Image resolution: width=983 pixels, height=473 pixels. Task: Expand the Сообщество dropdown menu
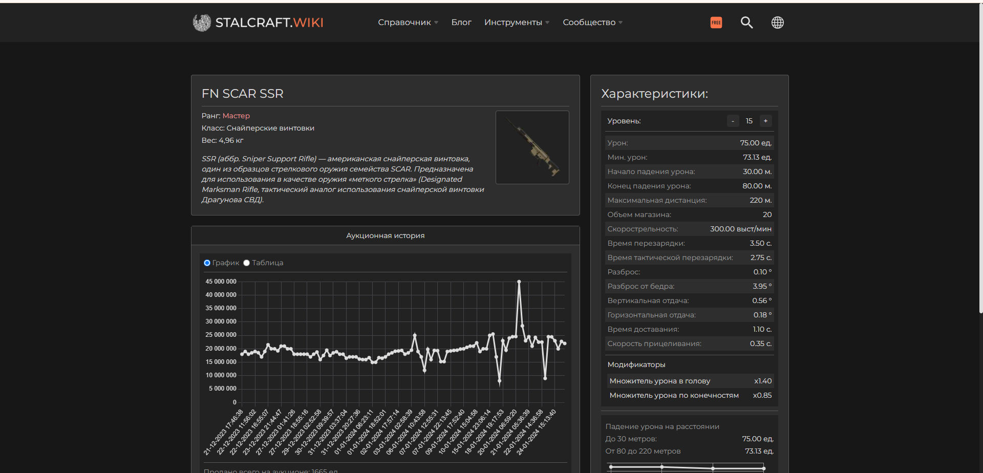pyautogui.click(x=592, y=23)
